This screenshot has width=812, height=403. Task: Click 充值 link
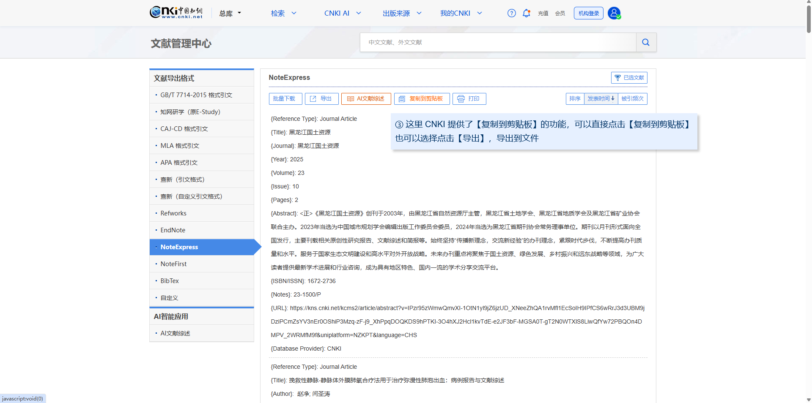click(543, 14)
